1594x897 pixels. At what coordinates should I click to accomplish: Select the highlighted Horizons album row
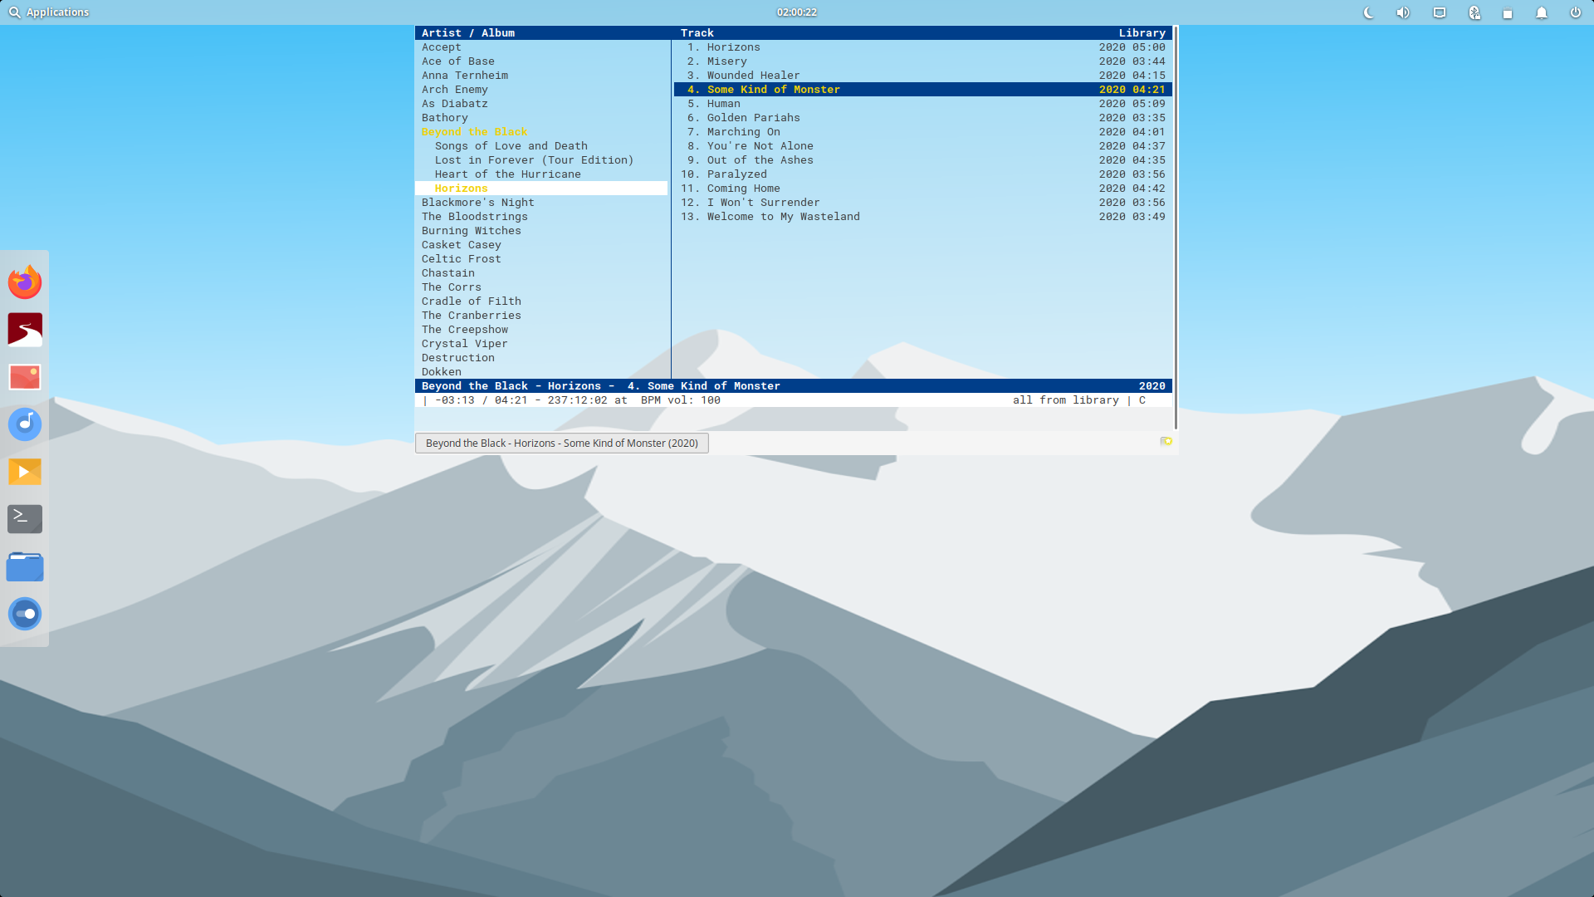(x=541, y=189)
